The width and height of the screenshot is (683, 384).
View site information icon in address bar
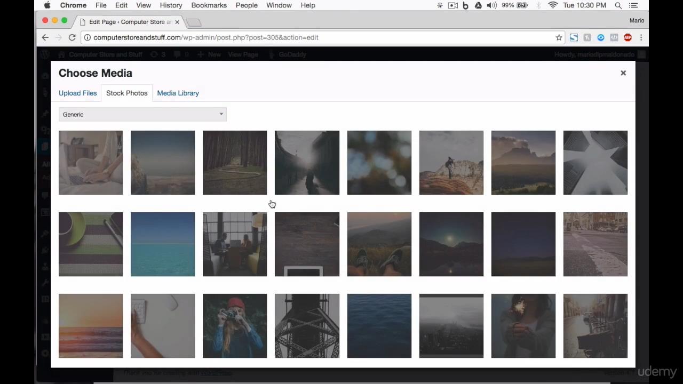[x=88, y=37]
